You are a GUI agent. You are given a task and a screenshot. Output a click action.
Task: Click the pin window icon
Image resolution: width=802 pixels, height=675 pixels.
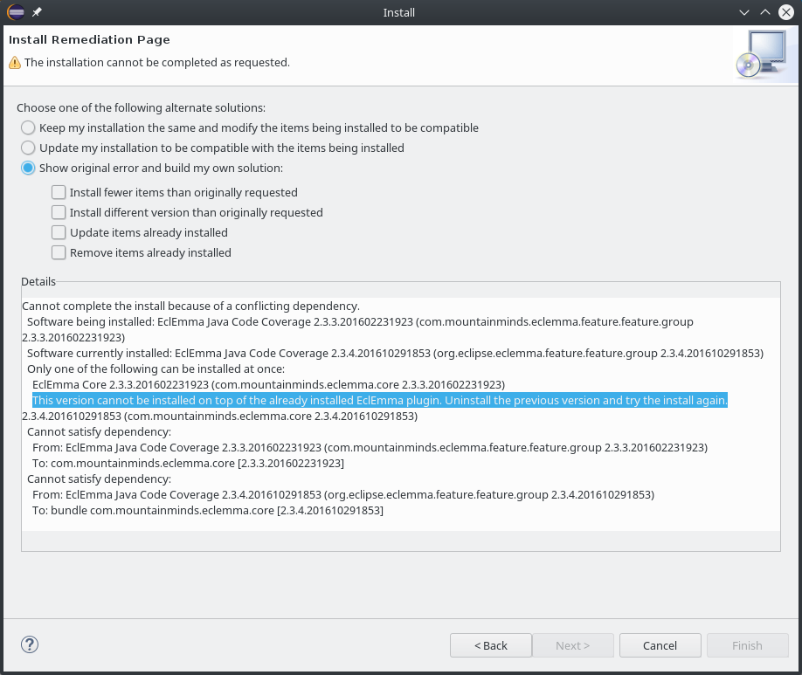point(37,12)
